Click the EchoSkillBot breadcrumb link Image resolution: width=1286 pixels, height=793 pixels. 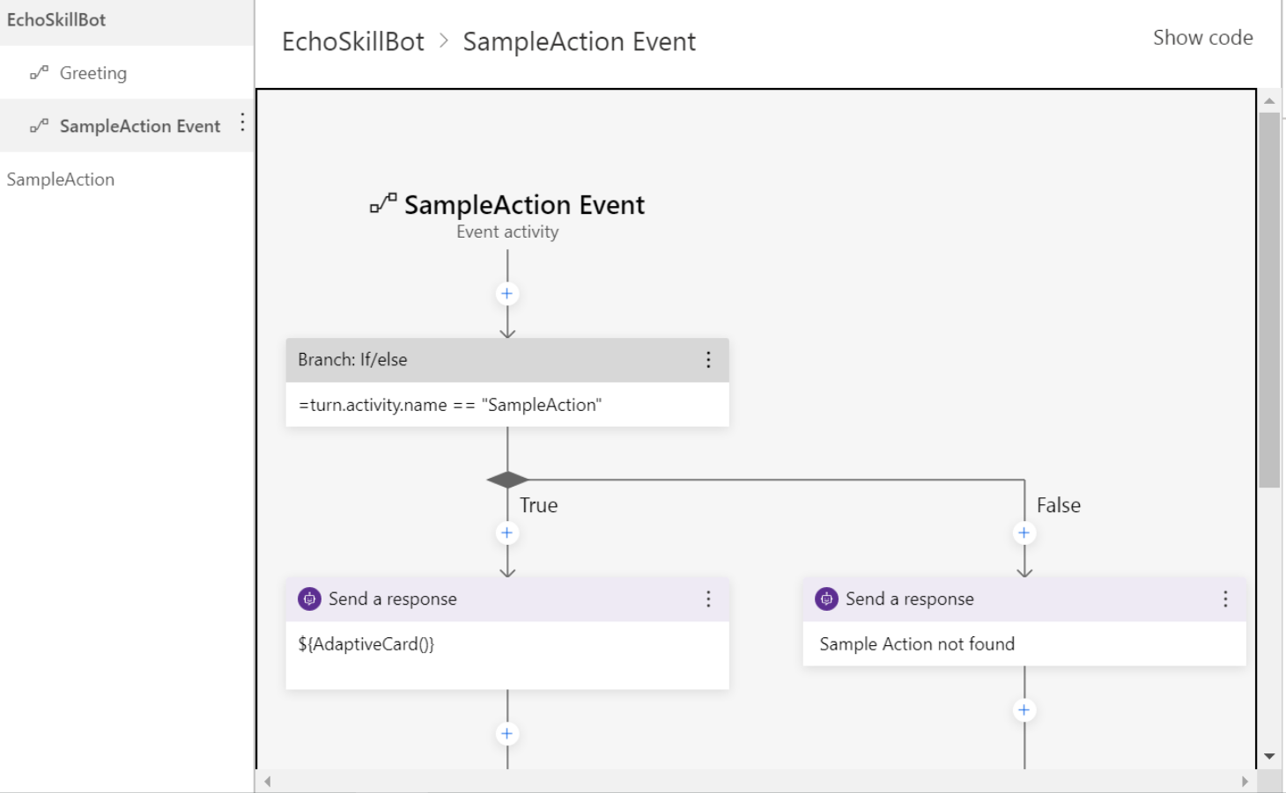pyautogui.click(x=352, y=40)
